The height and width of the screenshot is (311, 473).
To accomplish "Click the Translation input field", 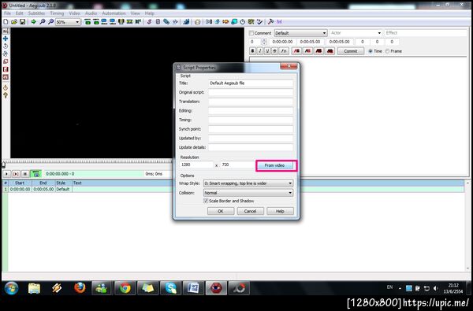I will click(251, 102).
